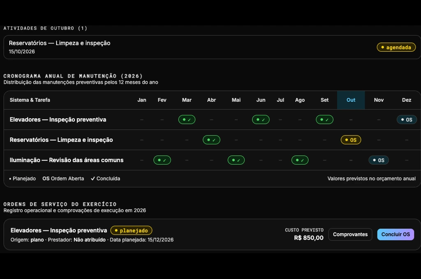This screenshot has width=421, height=279.
Task: Open Reservatórios October activity card
Action: [212, 47]
